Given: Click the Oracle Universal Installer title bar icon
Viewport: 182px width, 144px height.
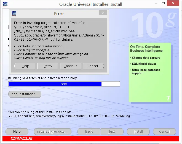Looking at the screenshot, I should tap(5, 4).
